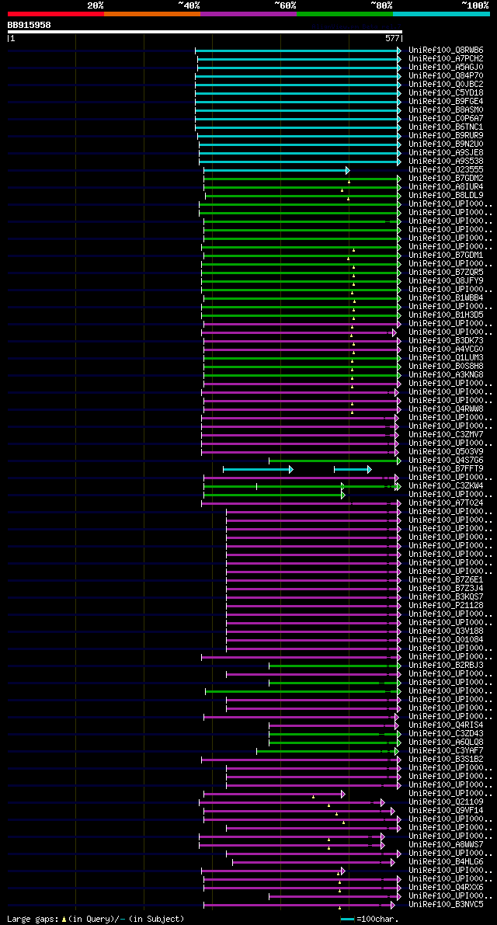Select the UniRef100_B3KQS7 label
Image resolution: width=497 pixels, height=925 pixels.
(x=446, y=597)
